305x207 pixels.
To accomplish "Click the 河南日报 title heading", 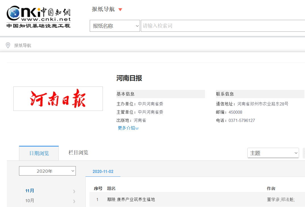I will coord(129,78).
